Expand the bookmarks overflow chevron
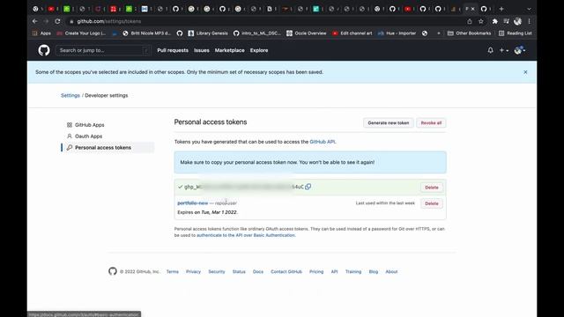The image size is (564, 317). click(439, 33)
